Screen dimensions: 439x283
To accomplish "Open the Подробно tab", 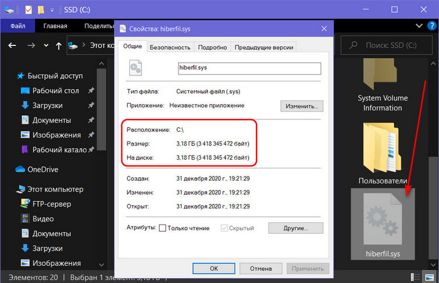I will tap(212, 48).
